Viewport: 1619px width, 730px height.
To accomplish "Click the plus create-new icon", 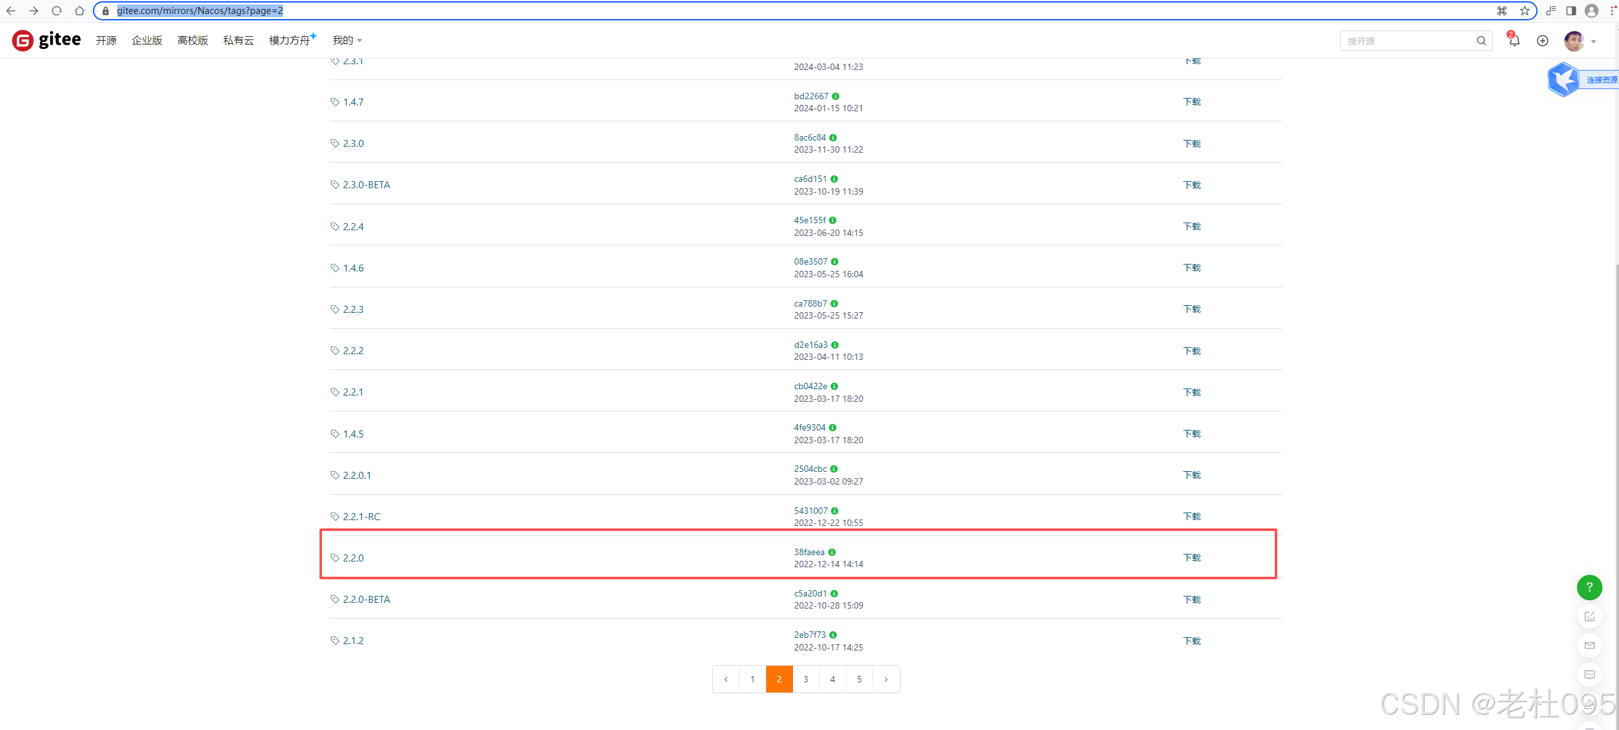I will coord(1543,41).
